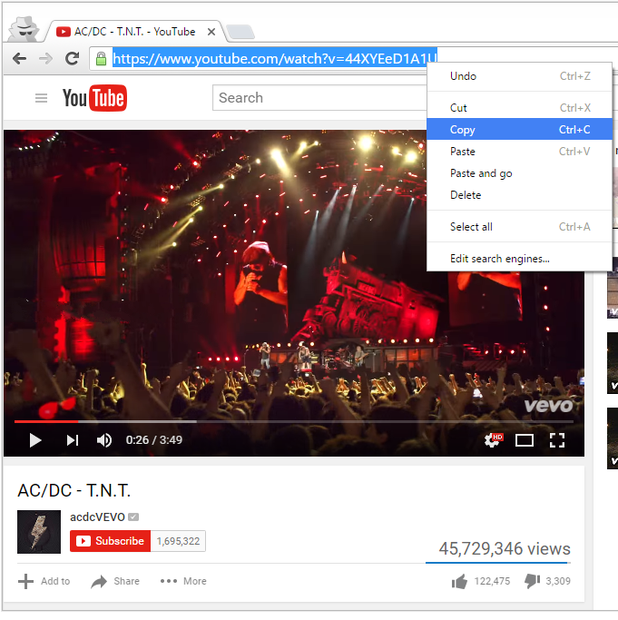Choose Undo from context menu

[x=520, y=76]
